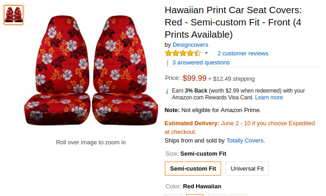The image size is (326, 196).
Task: Select the first color swatch under Color
Action: (x=173, y=195)
